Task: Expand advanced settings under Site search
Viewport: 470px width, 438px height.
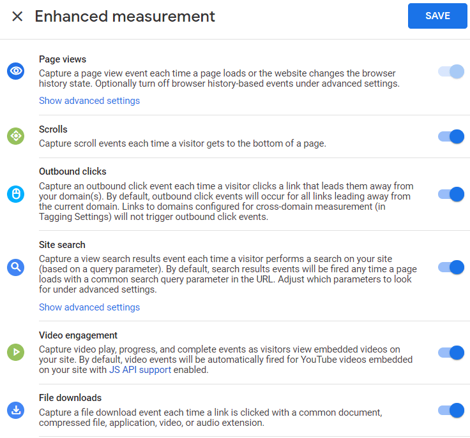Action: (x=89, y=307)
